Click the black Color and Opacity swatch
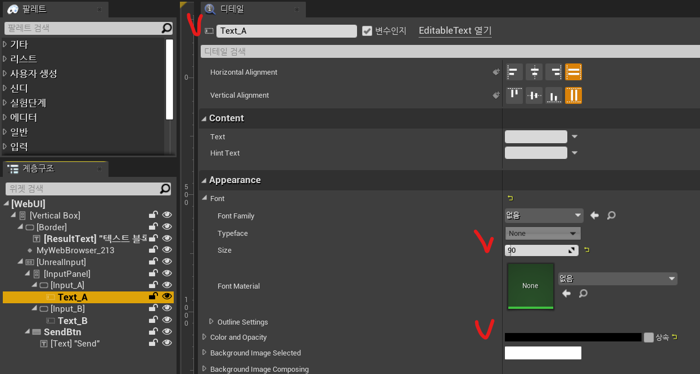Screen dimensions: 700x374 point(572,337)
